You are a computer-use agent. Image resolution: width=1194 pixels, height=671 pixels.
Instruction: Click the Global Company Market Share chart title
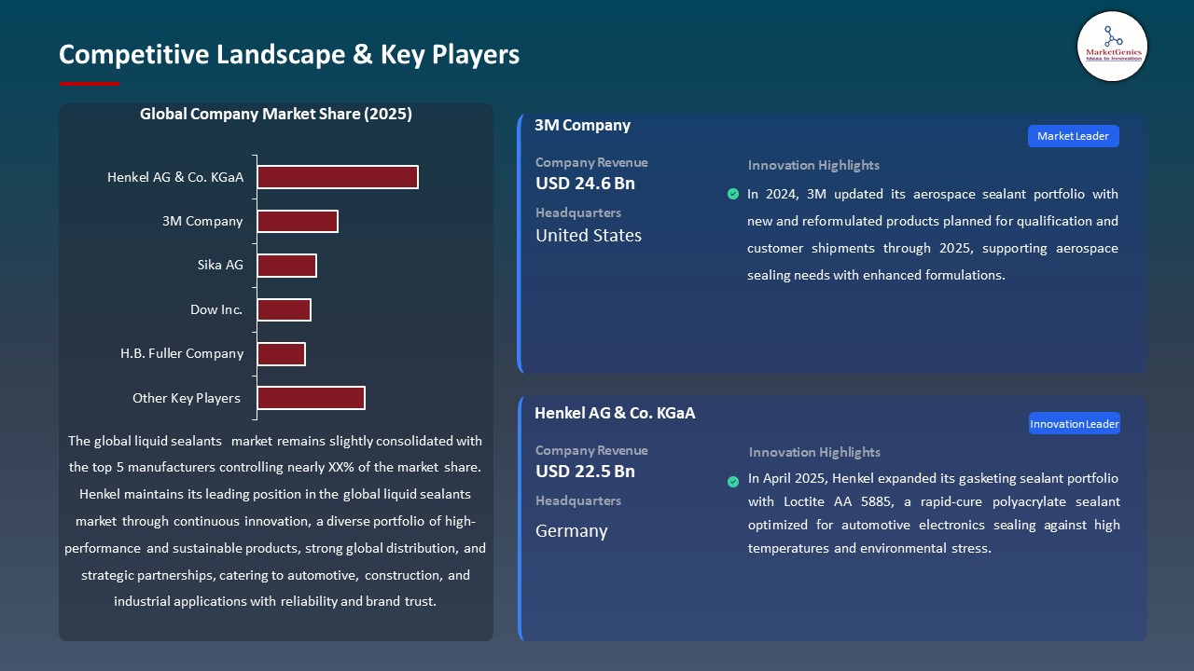pyautogui.click(x=275, y=115)
